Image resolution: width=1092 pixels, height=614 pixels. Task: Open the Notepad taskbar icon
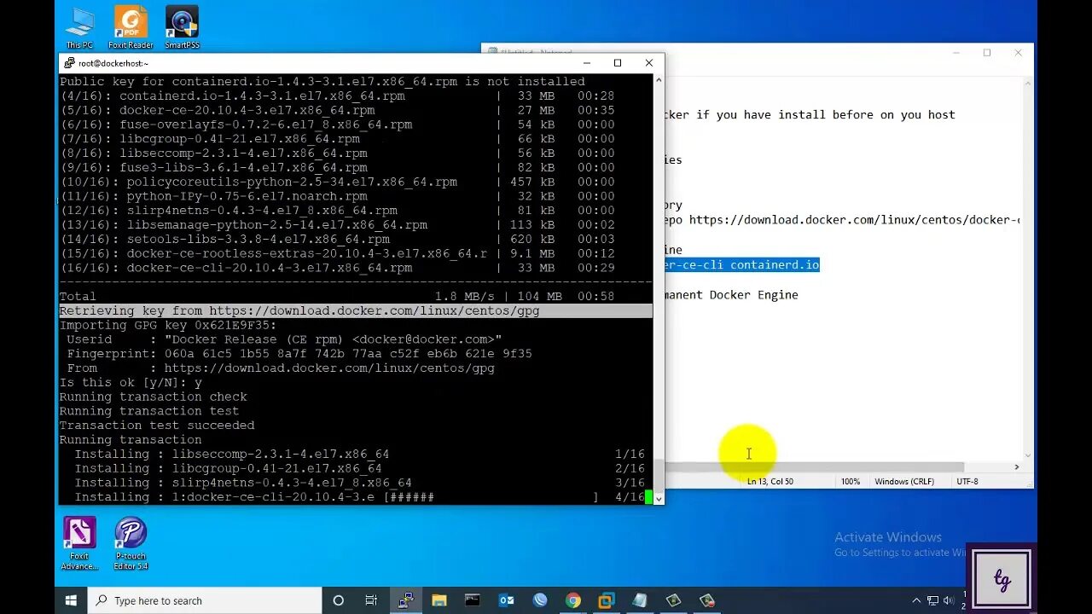point(640,600)
